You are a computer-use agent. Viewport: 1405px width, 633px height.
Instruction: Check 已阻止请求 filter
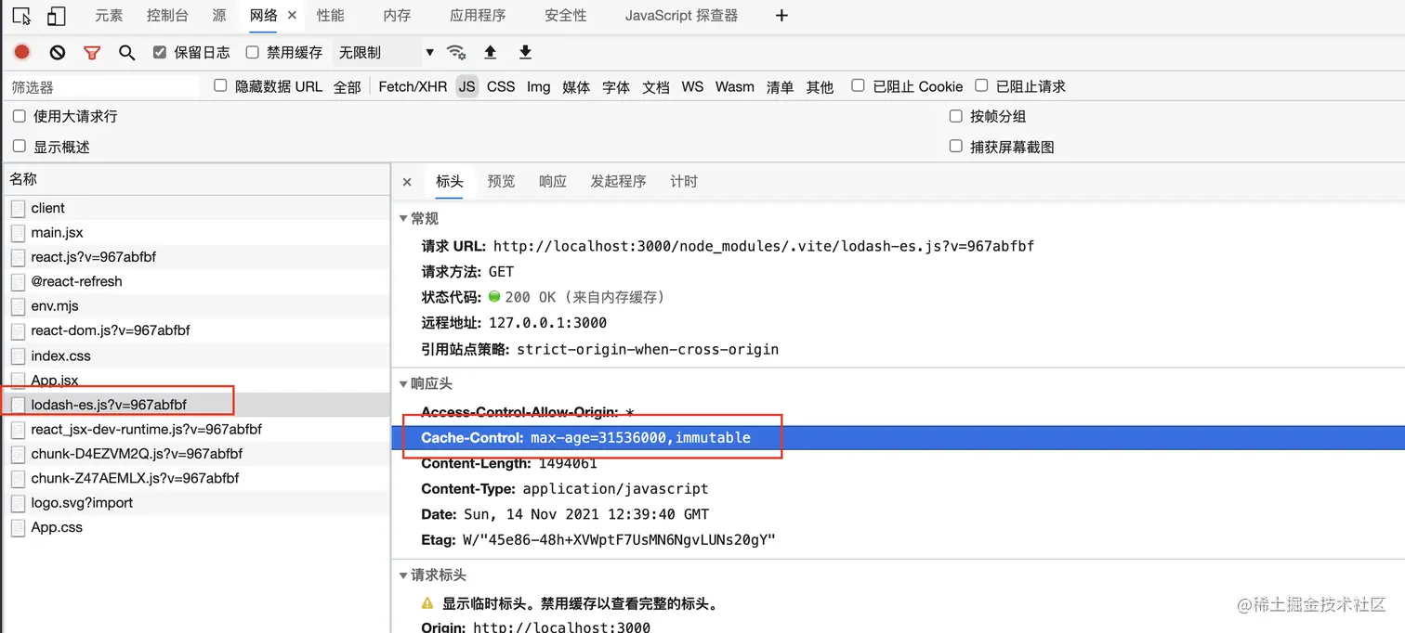(x=981, y=85)
